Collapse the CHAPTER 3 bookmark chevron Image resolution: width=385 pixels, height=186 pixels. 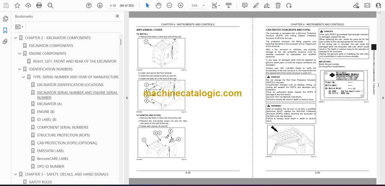16,174
